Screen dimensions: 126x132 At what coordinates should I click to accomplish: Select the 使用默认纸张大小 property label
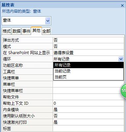tap(27, 116)
